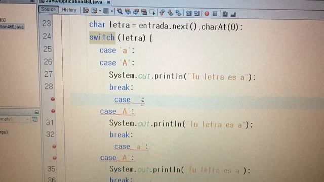Start Macro Recording red circle
This screenshot has width=324, height=182.
click(207, 14)
